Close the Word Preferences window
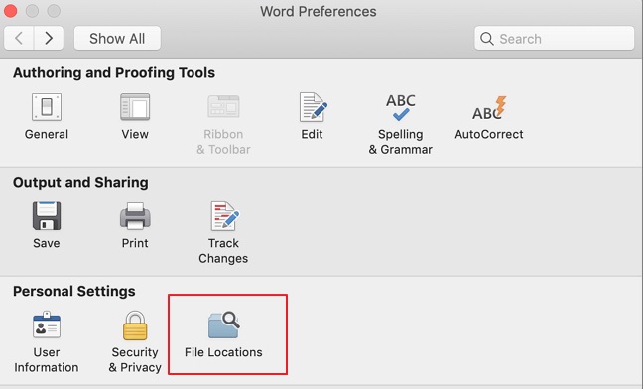The width and height of the screenshot is (643, 389). click(10, 11)
